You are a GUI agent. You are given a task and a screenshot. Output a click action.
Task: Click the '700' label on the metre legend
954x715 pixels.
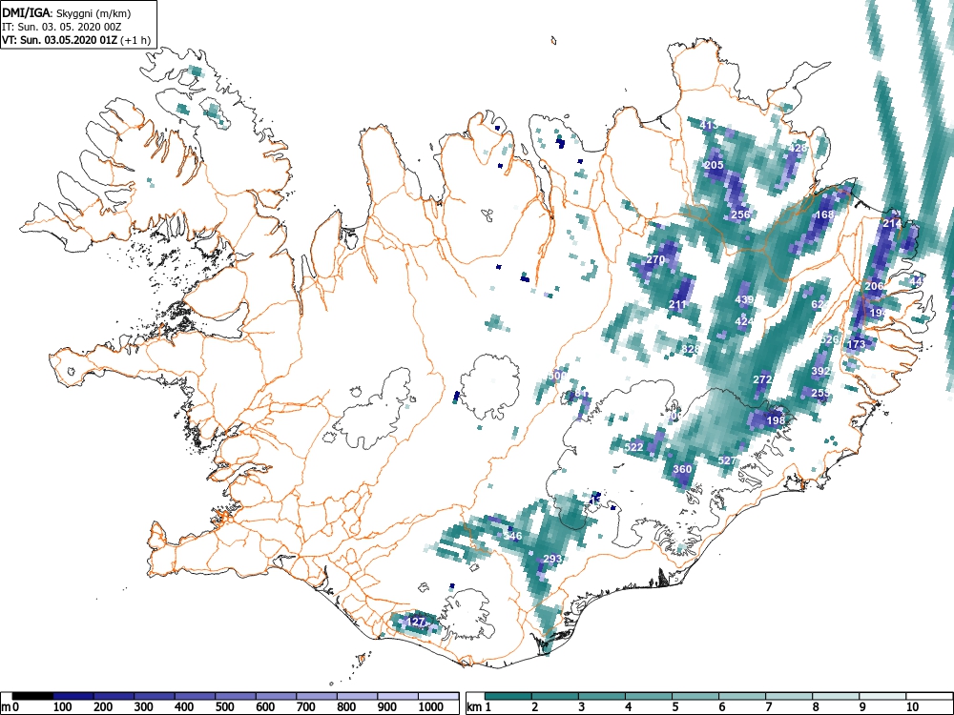[x=305, y=707]
